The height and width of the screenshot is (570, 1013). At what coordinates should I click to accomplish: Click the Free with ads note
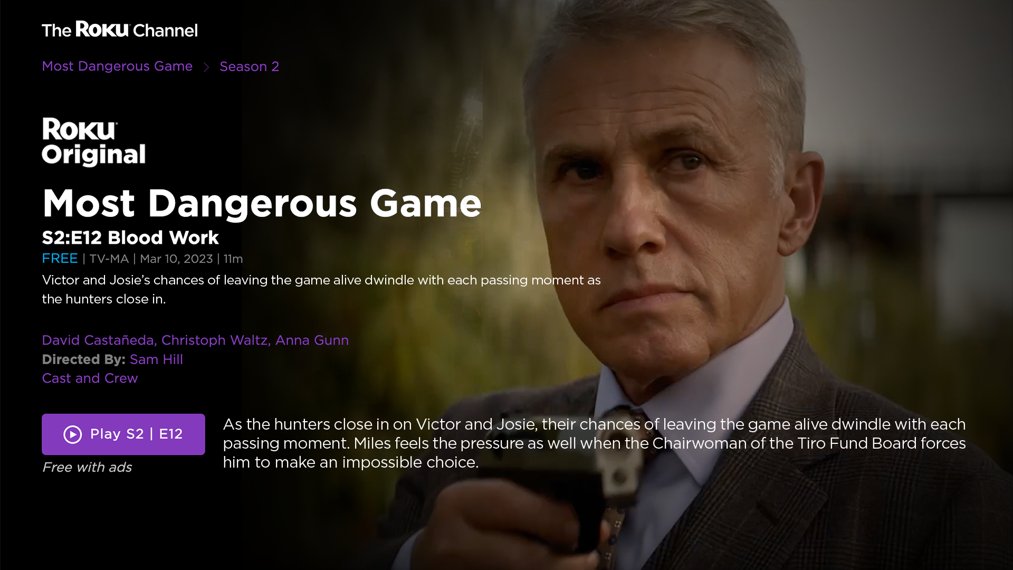(87, 467)
